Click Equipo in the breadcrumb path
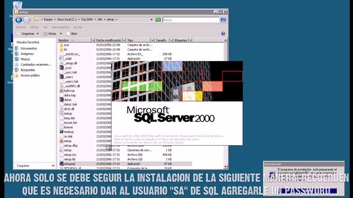The image size is (353, 198). click(x=48, y=20)
